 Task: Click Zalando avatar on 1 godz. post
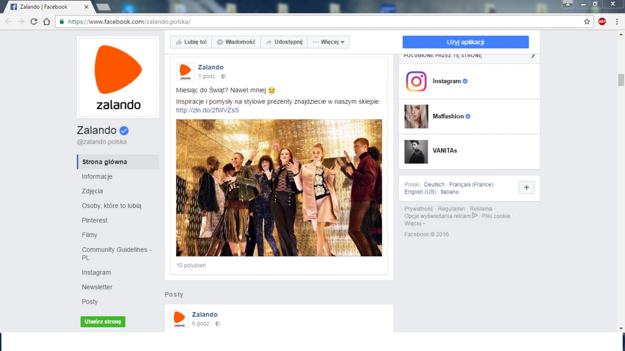185,71
